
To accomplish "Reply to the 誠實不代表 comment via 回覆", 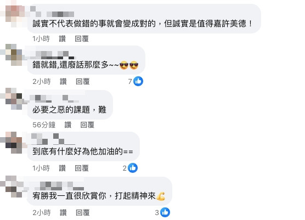I will tap(82, 38).
